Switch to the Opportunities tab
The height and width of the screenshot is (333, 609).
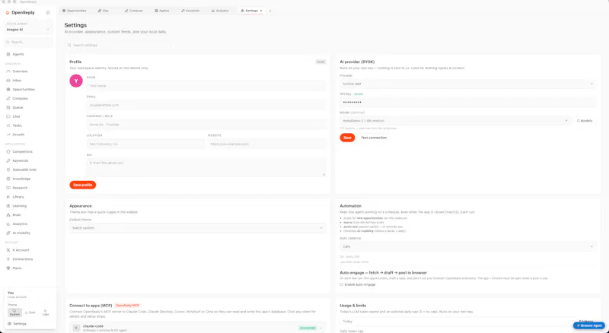[75, 11]
